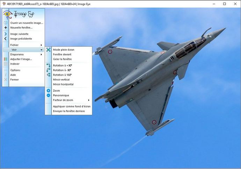The image size is (241, 169).
Task: Click the rotate +90° icon
Action: [x=49, y=65]
